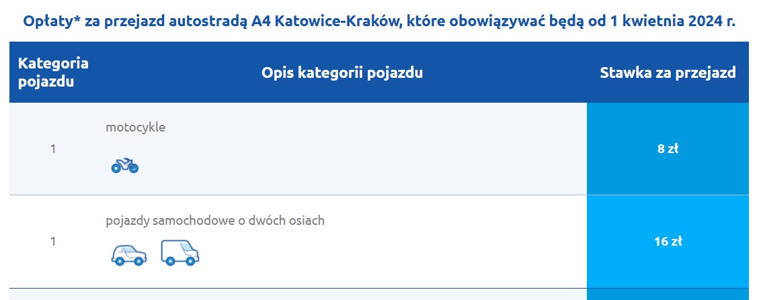Click the 'Stawka za przejazd' column header
The width and height of the screenshot is (761, 300).
(668, 72)
